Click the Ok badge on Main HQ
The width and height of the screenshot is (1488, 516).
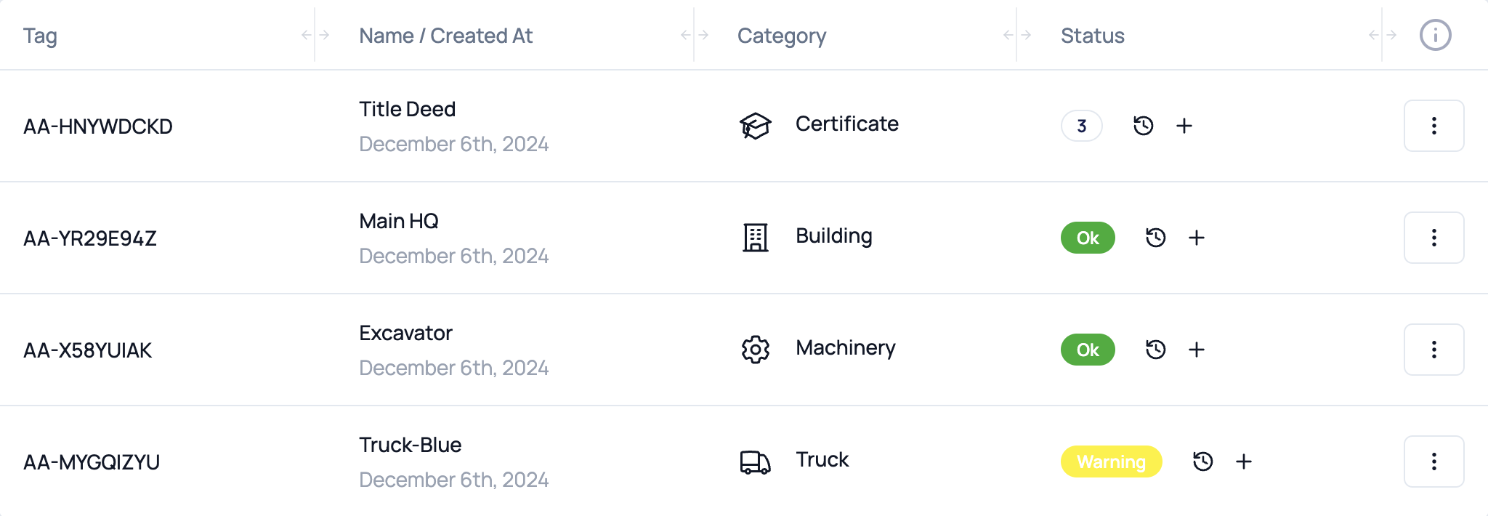1088,238
